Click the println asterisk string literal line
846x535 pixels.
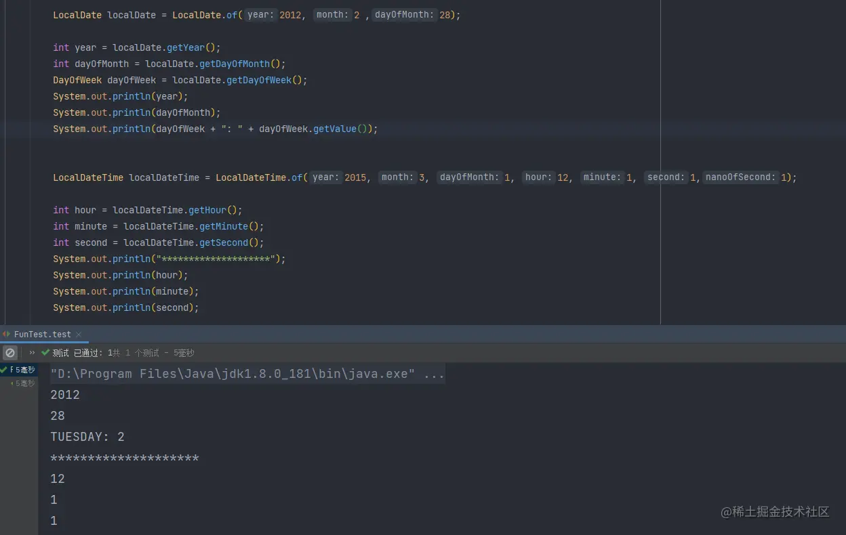(x=169, y=259)
